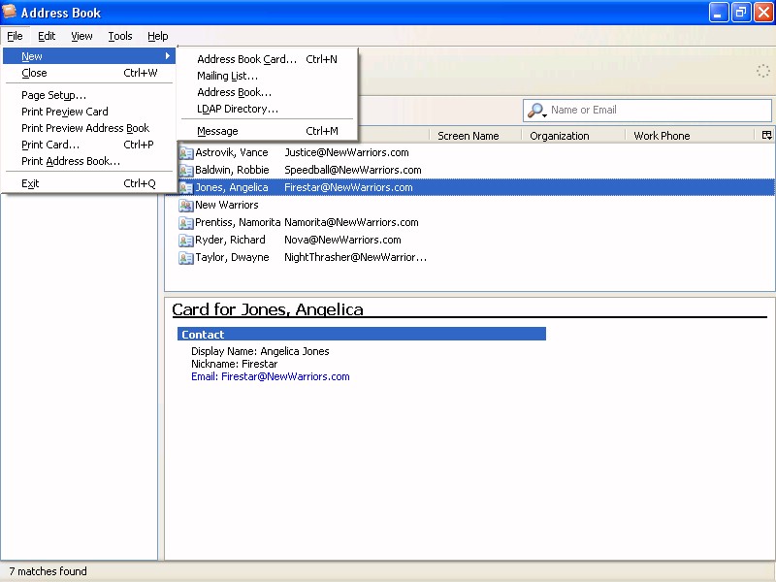
Task: Click the contact card icon for Taylor, Dwayne
Action: click(186, 258)
